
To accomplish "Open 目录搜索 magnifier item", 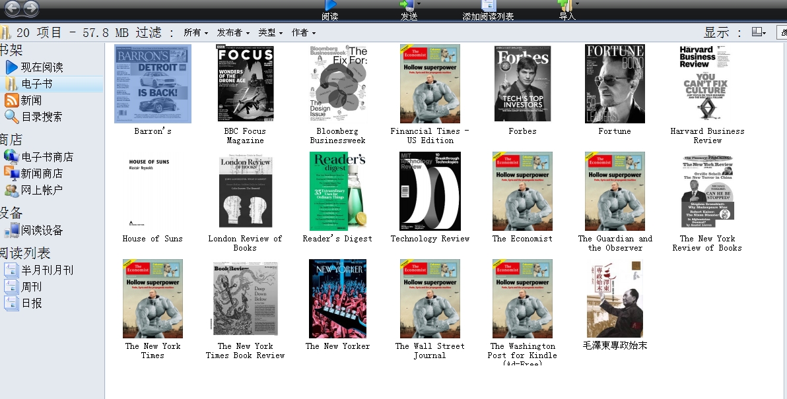I will tap(41, 117).
